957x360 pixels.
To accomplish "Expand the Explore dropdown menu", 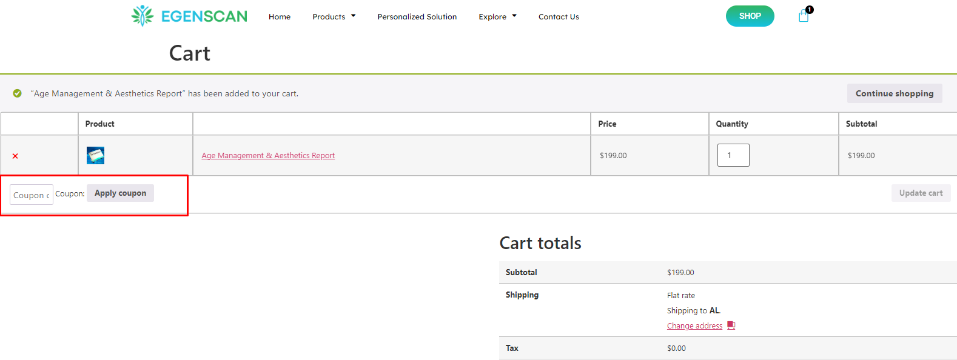I will [x=498, y=16].
